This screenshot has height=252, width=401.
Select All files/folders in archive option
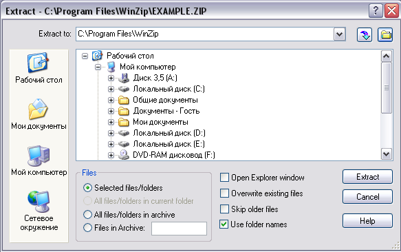tap(87, 214)
